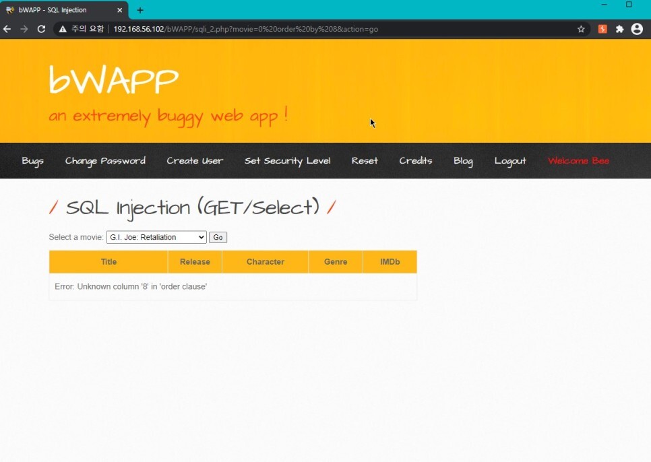The height and width of the screenshot is (462, 651).
Task: Click 'an extremely buggy web app' tagline
Action: 168,116
